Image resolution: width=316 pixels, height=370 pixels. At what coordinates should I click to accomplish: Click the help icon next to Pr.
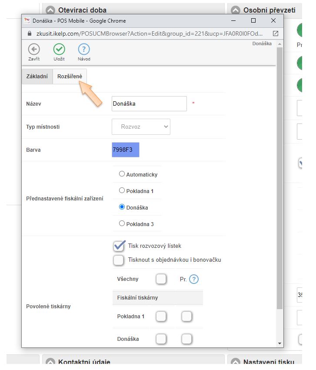(194, 279)
